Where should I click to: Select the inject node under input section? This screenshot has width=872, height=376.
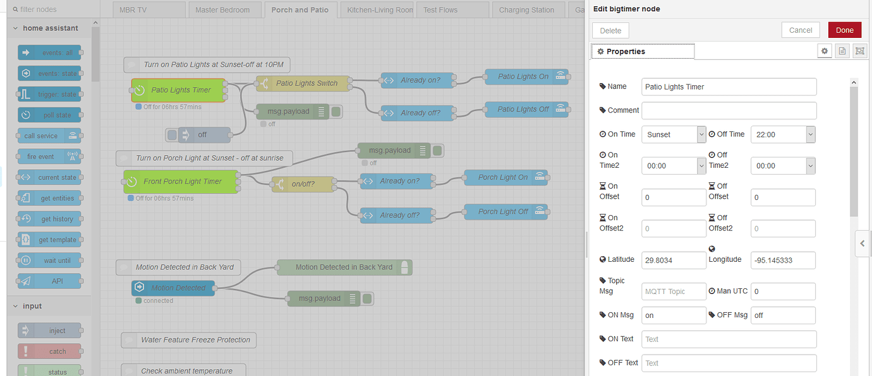(x=50, y=330)
